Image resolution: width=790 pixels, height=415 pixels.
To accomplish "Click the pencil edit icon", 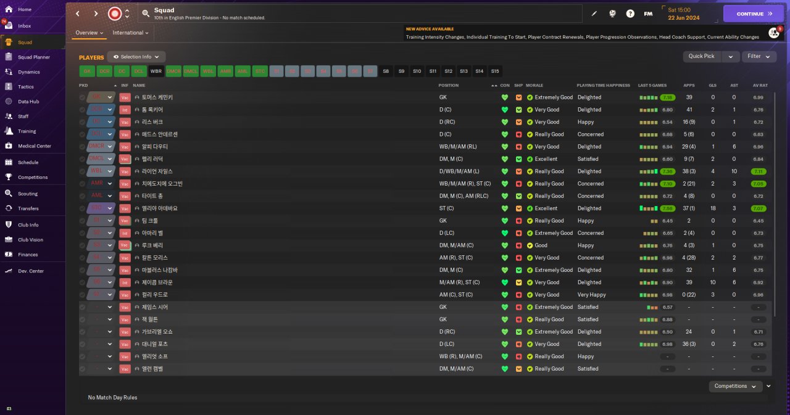I will 594,14.
